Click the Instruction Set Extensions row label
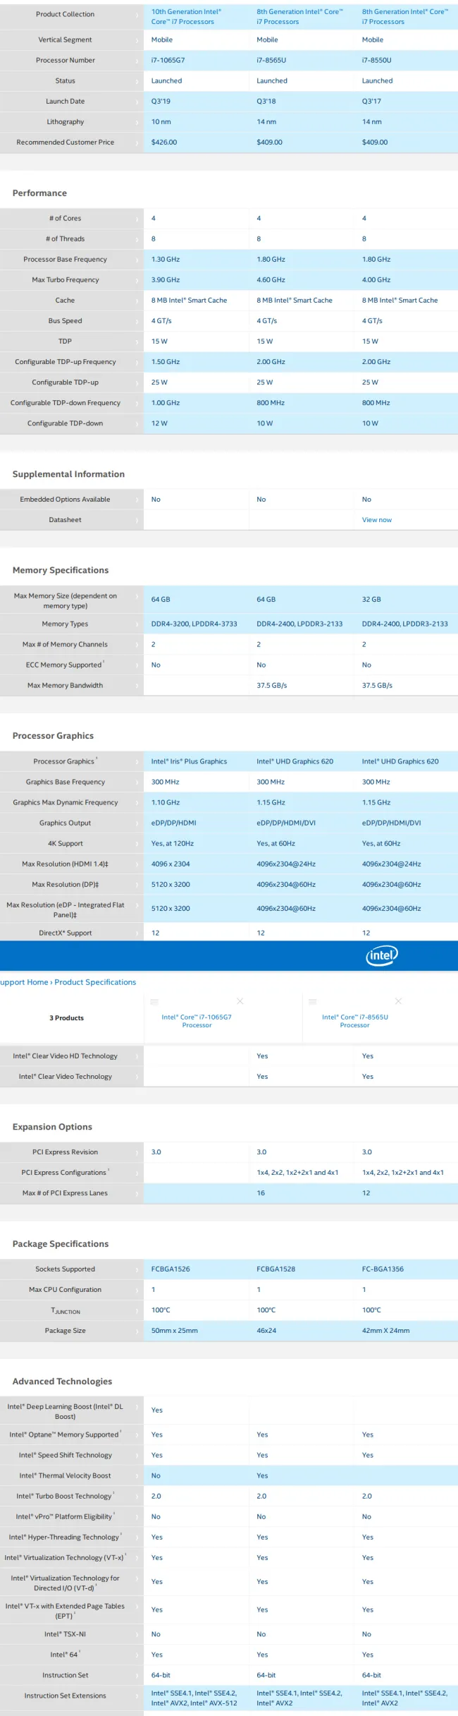 tap(65, 1696)
